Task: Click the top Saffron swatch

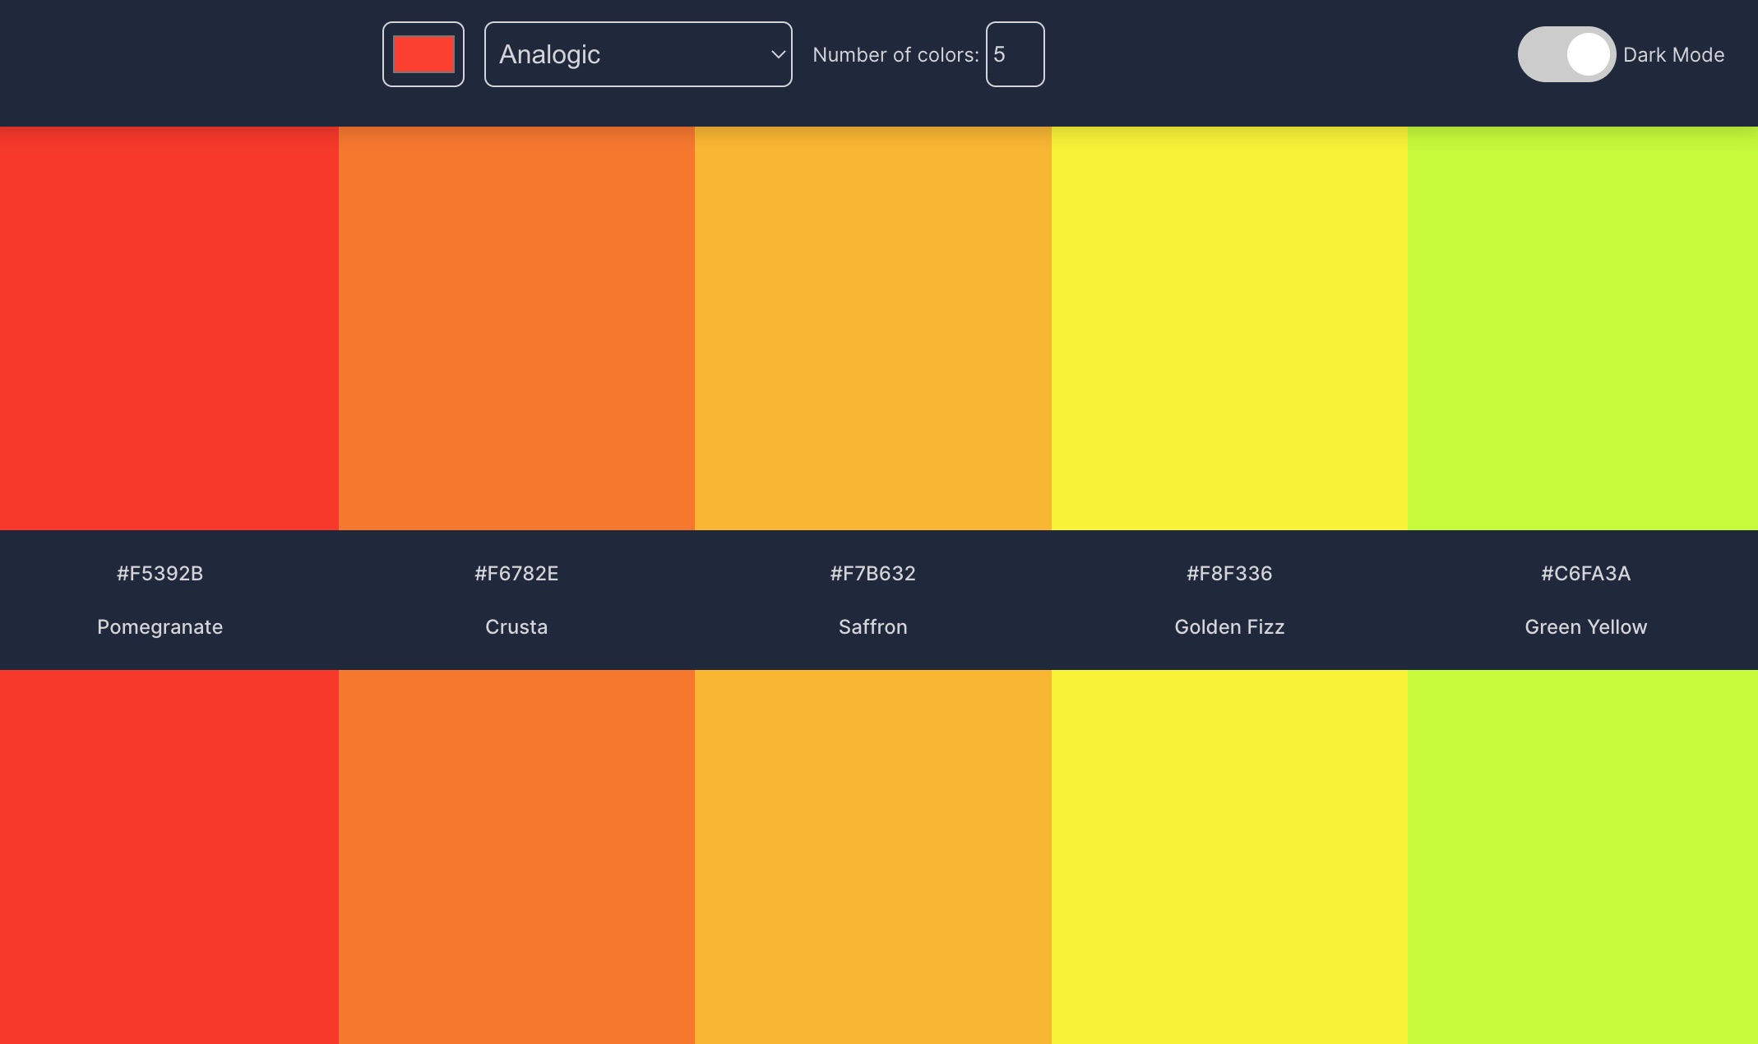Action: coord(872,328)
